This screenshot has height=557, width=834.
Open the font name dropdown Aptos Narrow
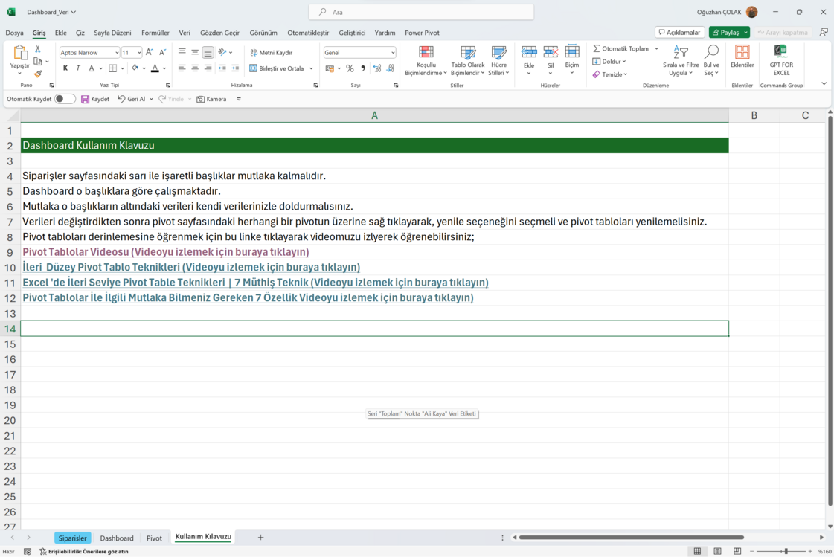117,53
